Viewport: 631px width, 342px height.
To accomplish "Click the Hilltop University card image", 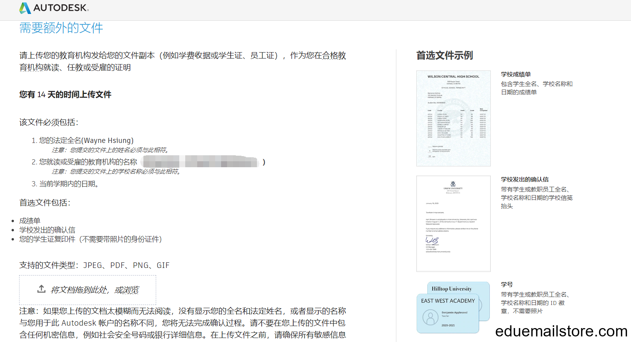I will pos(459,288).
